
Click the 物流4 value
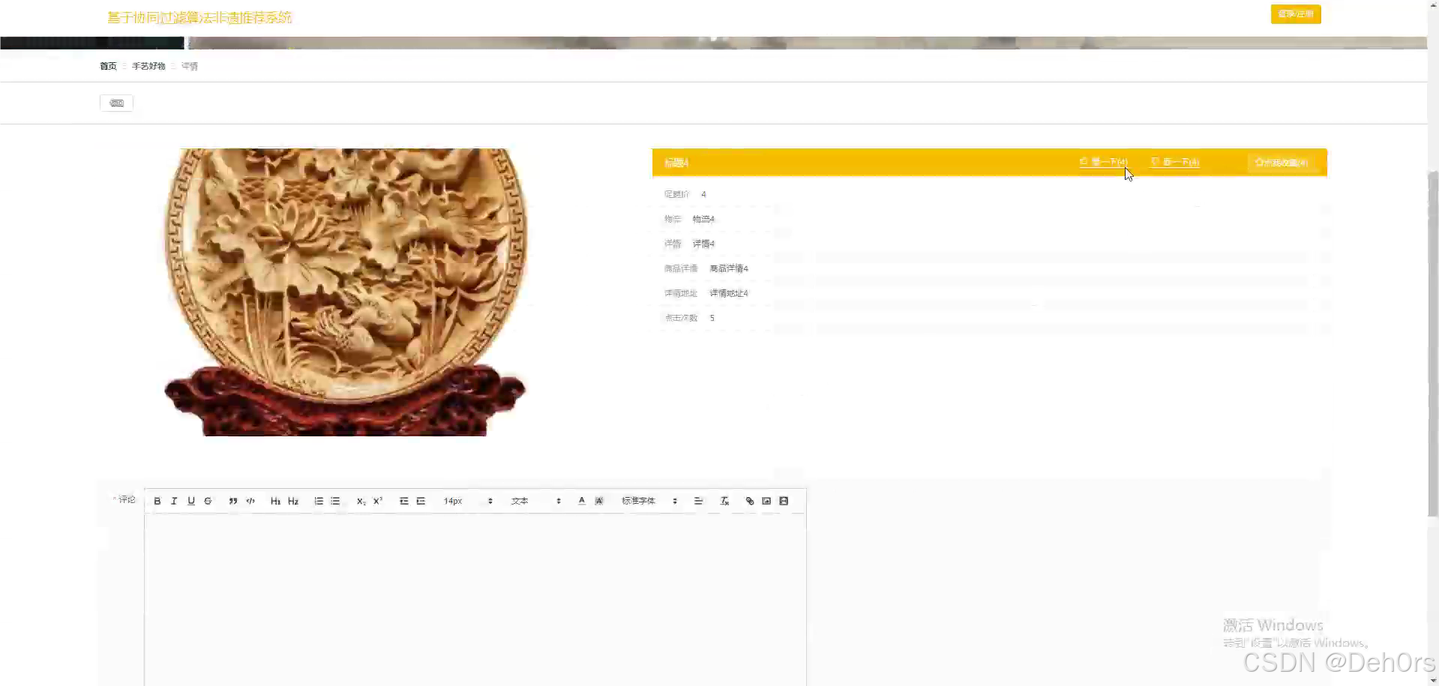(703, 219)
